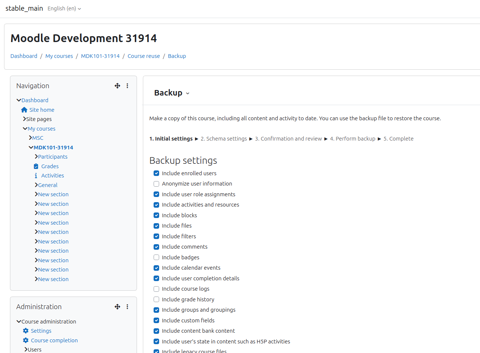The height and width of the screenshot is (353, 480).
Task: Click Dashboard in the breadcrumb
Action: click(x=24, y=56)
